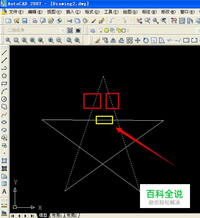
Task: Undo the last action
Action: click(112, 21)
